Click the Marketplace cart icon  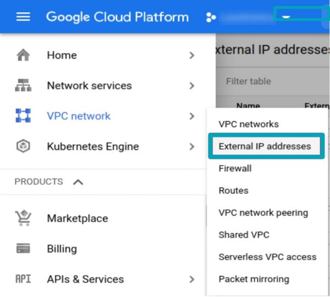23,218
